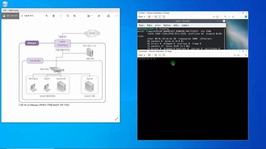Enter full screen mode for Client VM
Viewport: 266px width, 149px height.
coord(160,17)
